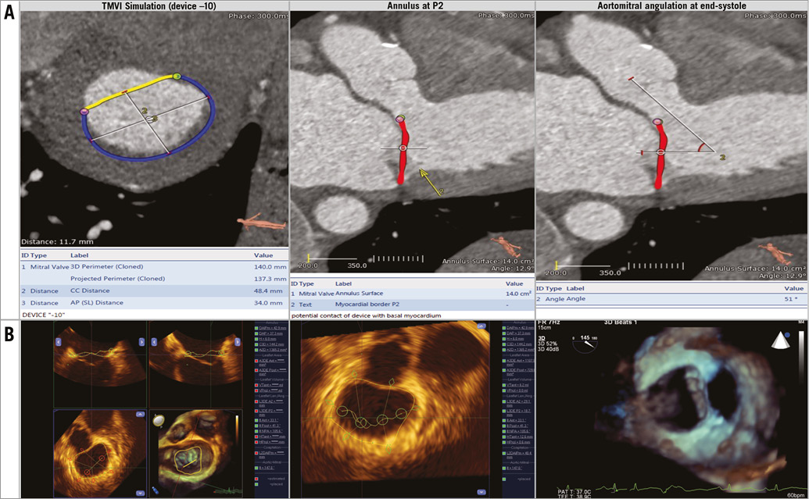Screen dimensions: 809x499
Task: Click the green annulus contour handle on the perimeter
Action: 177,77
